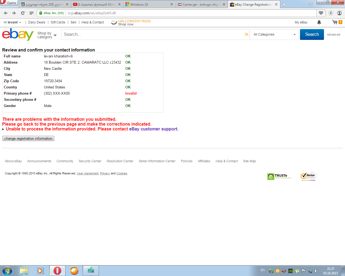Open a new browser tab

tap(284, 4)
